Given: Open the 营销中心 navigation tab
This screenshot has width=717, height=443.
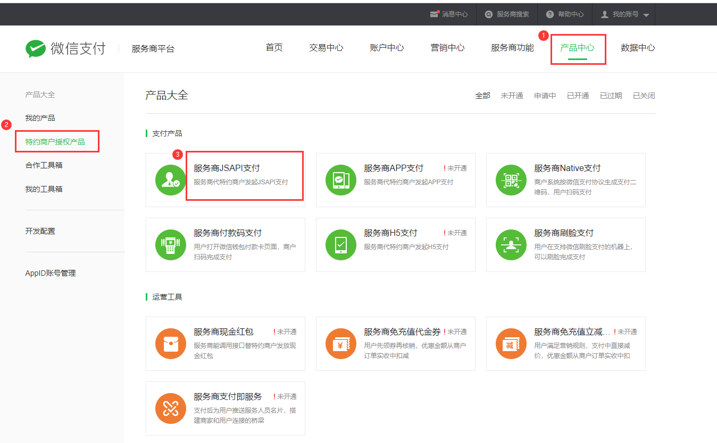Looking at the screenshot, I should tap(447, 48).
